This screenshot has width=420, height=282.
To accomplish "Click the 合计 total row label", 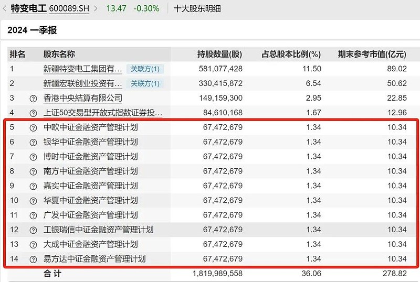I will point(52,274).
